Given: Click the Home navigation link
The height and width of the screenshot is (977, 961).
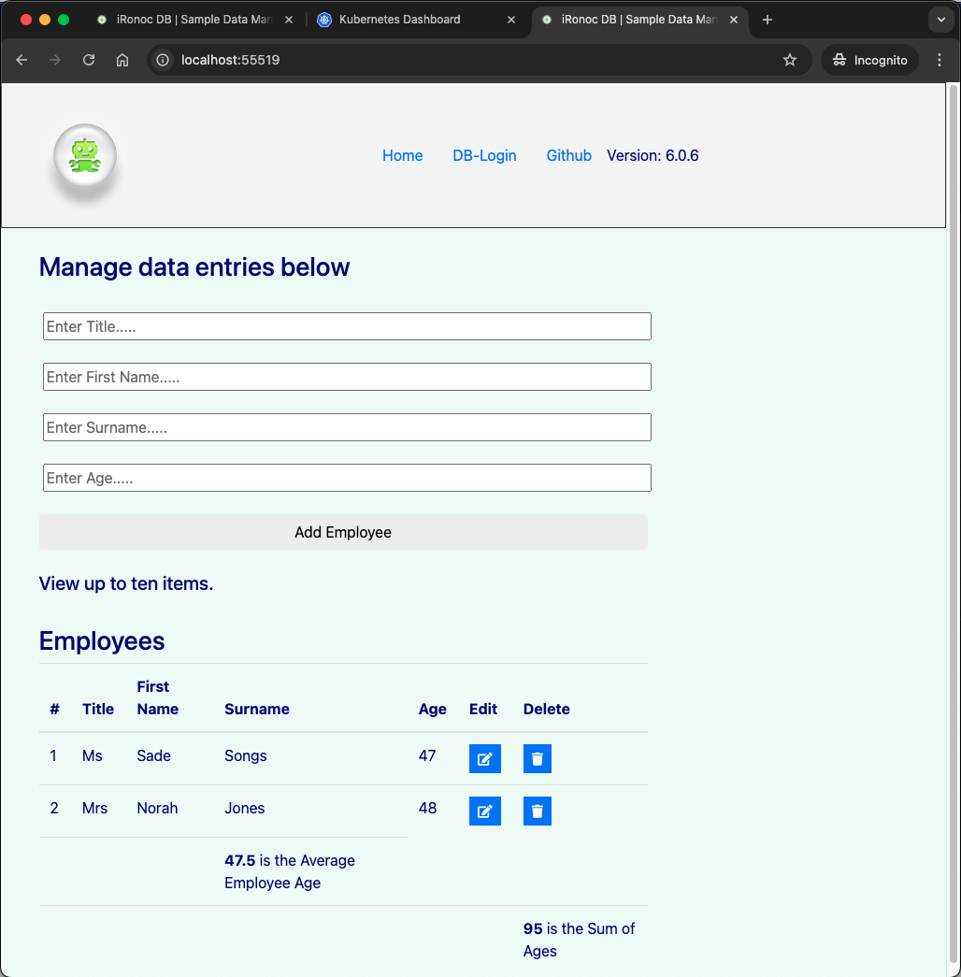Looking at the screenshot, I should click(402, 155).
